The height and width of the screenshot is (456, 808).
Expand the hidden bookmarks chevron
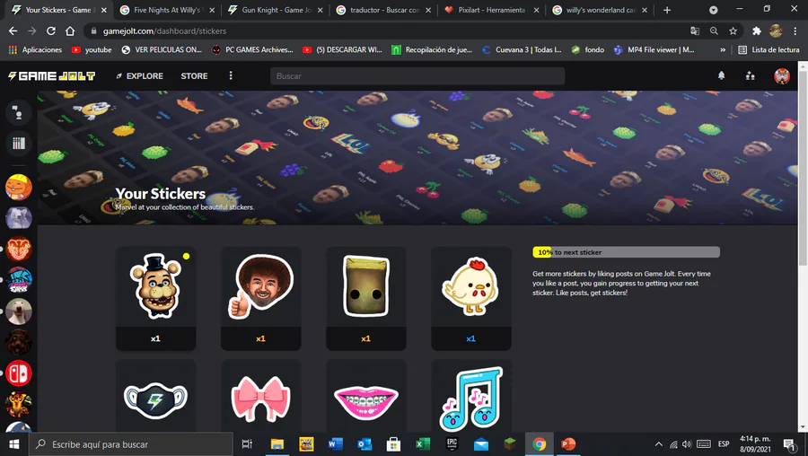click(x=723, y=49)
